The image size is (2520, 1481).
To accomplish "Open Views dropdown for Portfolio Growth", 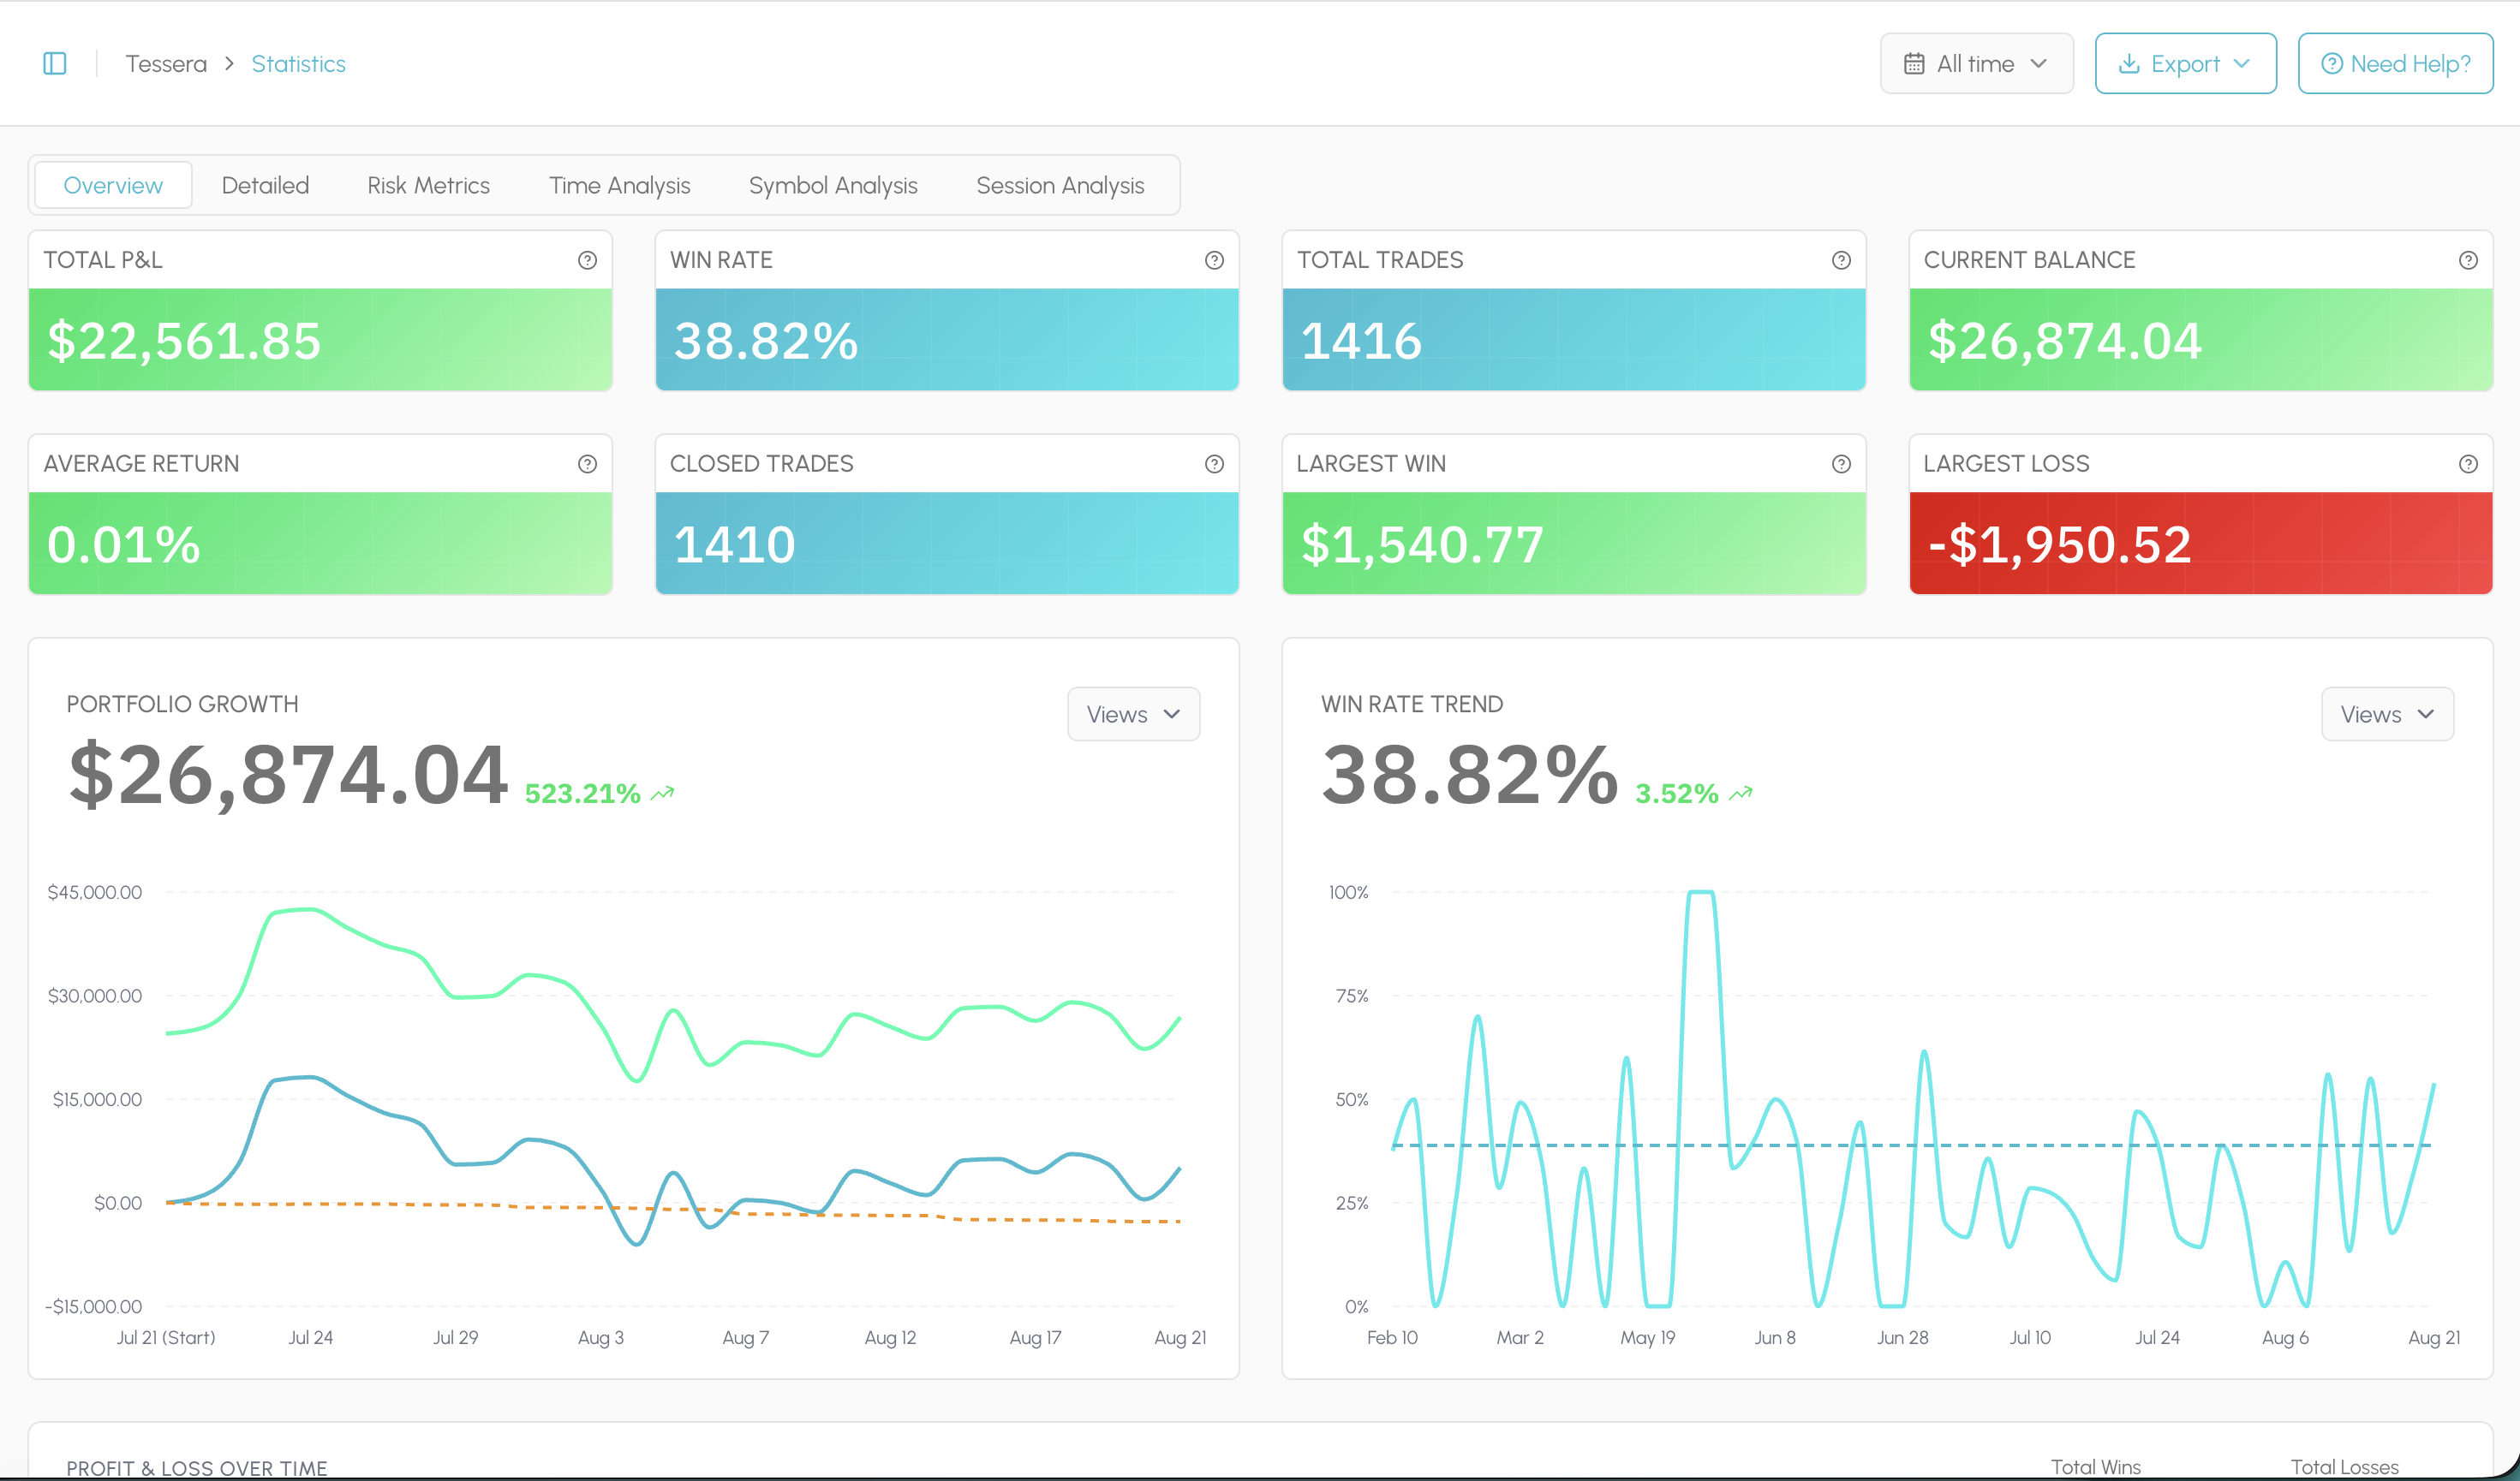I will tap(1133, 713).
